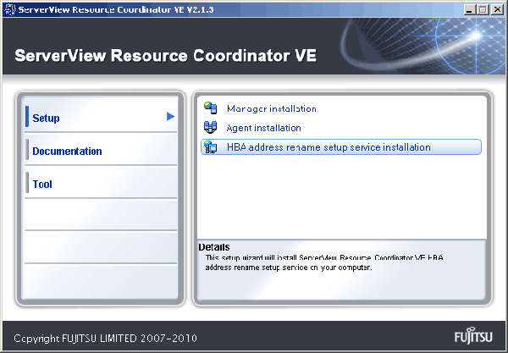Click the Setup arrow indicator
The width and height of the screenshot is (508, 353).
click(171, 116)
